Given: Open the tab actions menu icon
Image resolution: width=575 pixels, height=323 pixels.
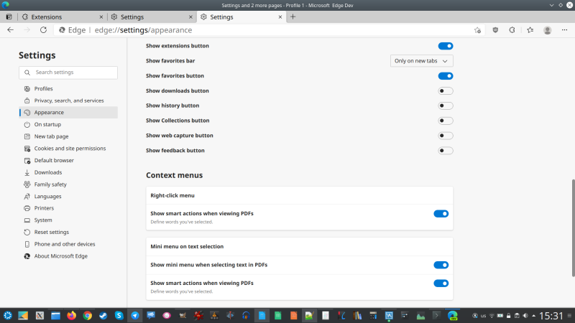Looking at the screenshot, I should point(9,17).
